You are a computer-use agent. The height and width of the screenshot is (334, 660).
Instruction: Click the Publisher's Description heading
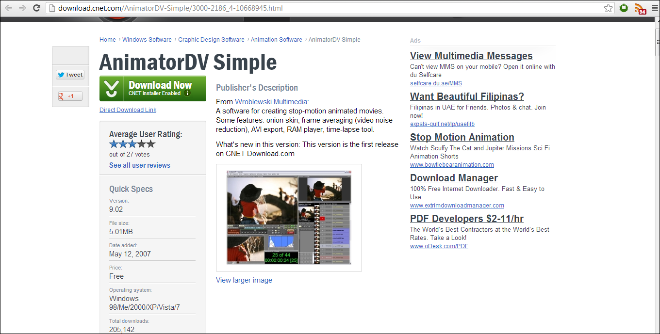257,88
